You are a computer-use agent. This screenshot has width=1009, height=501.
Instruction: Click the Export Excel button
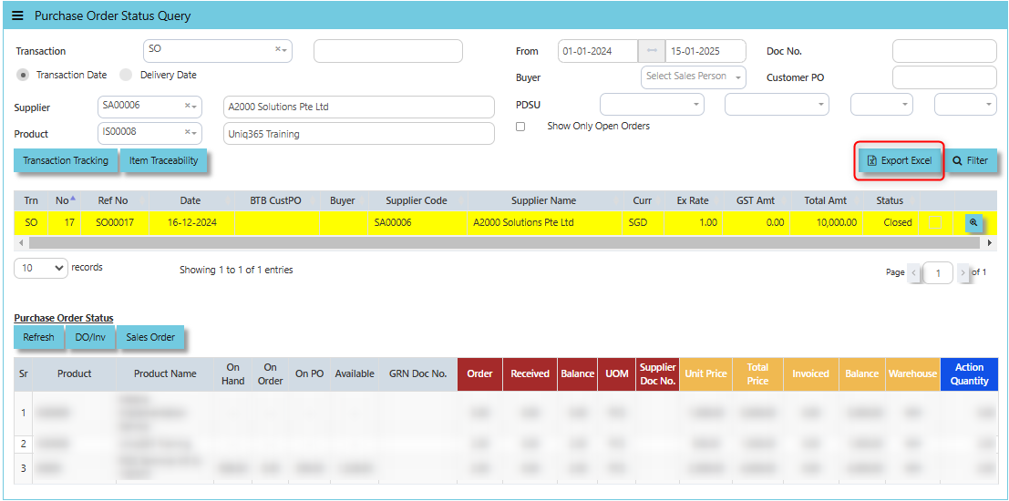pyautogui.click(x=900, y=161)
